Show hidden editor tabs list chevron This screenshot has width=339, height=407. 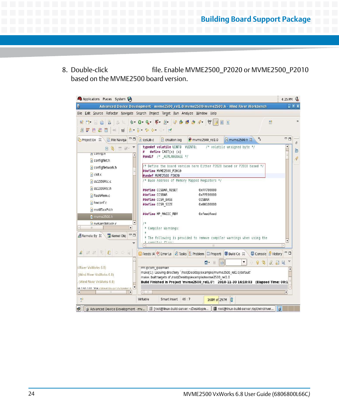point(259,139)
